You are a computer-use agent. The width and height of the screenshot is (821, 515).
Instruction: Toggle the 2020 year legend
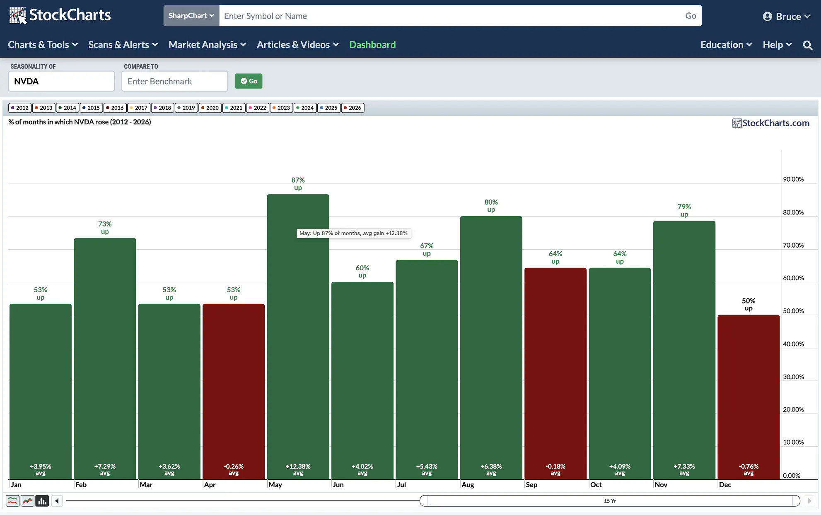(x=210, y=108)
